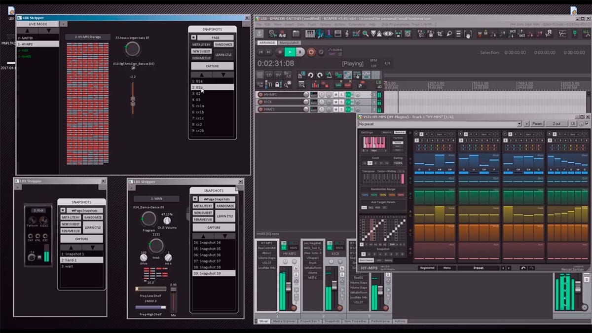Open the folder icon in REAPER toolbar

(x=296, y=34)
